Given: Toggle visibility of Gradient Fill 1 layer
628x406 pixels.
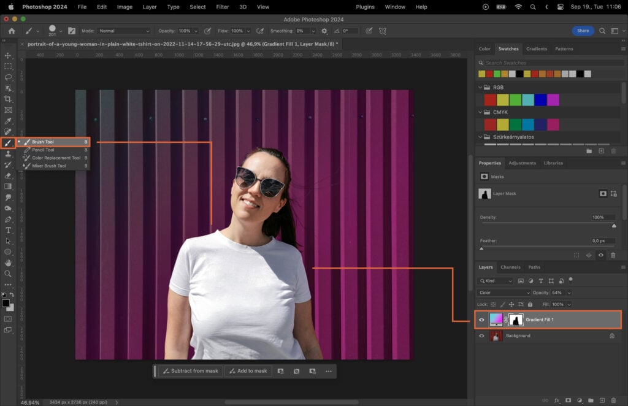Looking at the screenshot, I should [482, 319].
